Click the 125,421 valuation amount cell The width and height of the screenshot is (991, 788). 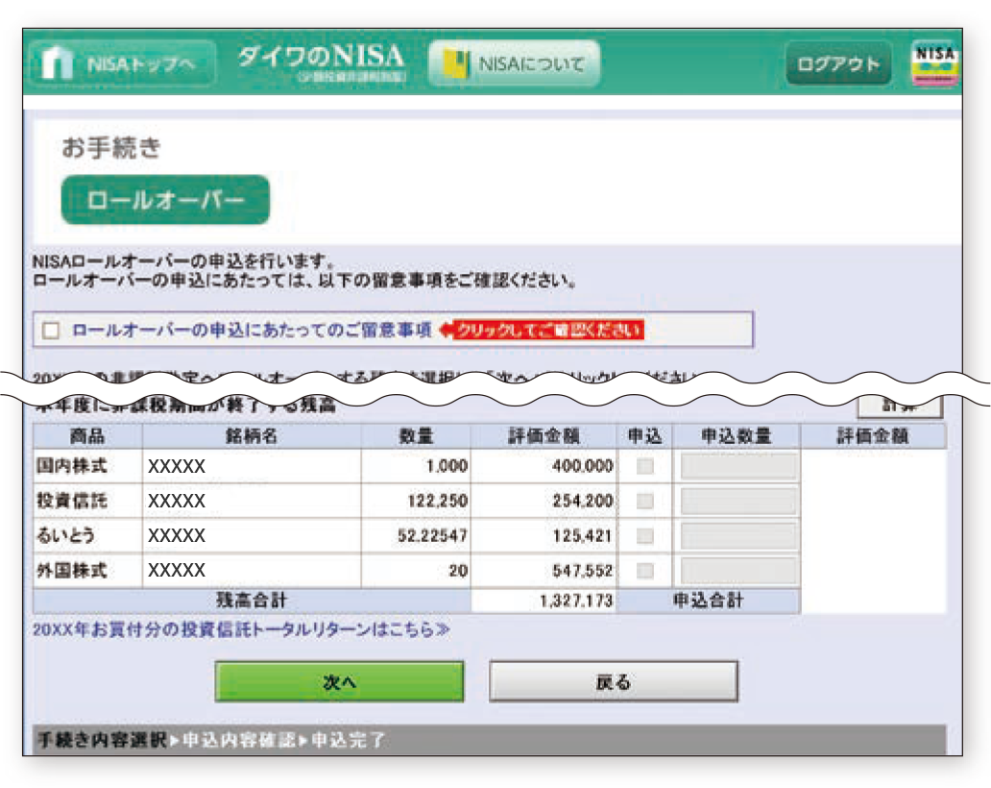point(544,536)
